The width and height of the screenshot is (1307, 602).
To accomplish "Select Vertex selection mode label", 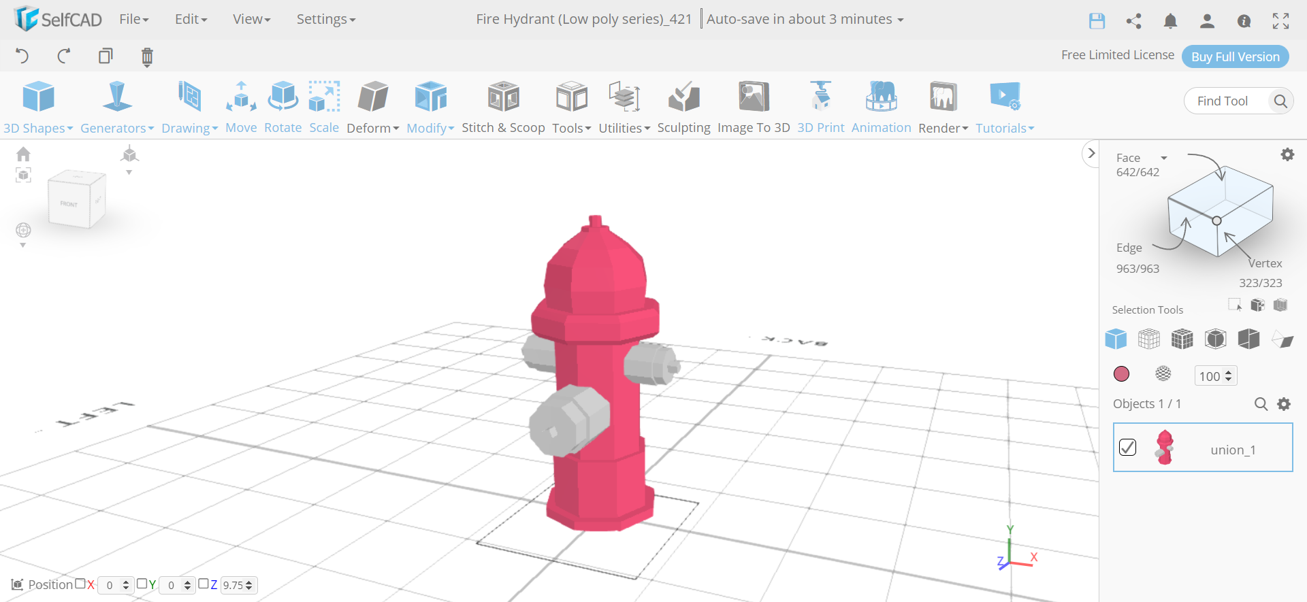I will click(x=1265, y=263).
